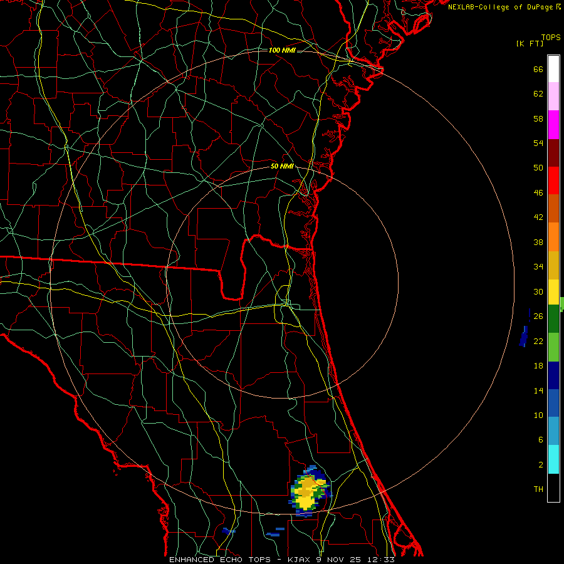Click the '62' legend value
Screen dimensions: 564x564
(x=538, y=94)
